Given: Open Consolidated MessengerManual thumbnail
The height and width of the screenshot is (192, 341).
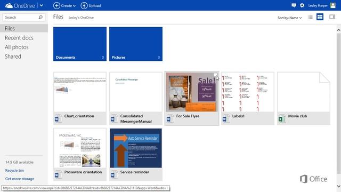Looking at the screenshot, I should (x=136, y=92).
